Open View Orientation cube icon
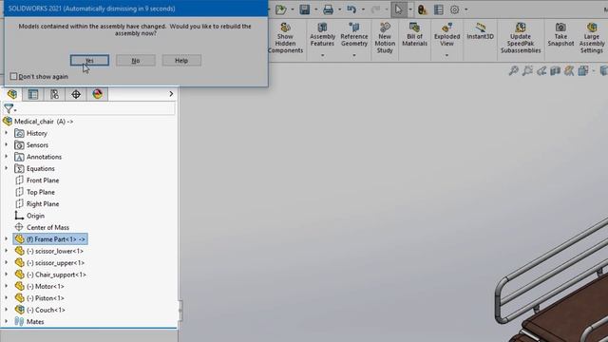This screenshot has width=608, height=342. (582, 70)
